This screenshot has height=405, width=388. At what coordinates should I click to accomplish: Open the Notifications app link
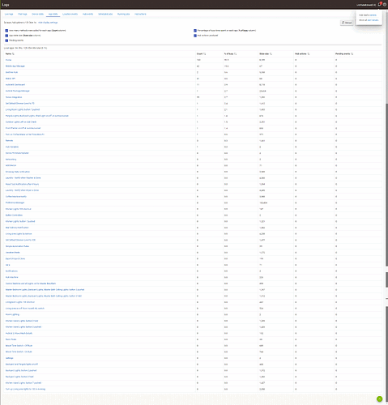11,271
